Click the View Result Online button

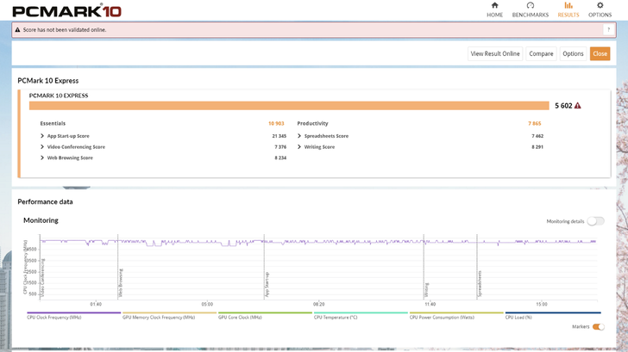pos(495,53)
